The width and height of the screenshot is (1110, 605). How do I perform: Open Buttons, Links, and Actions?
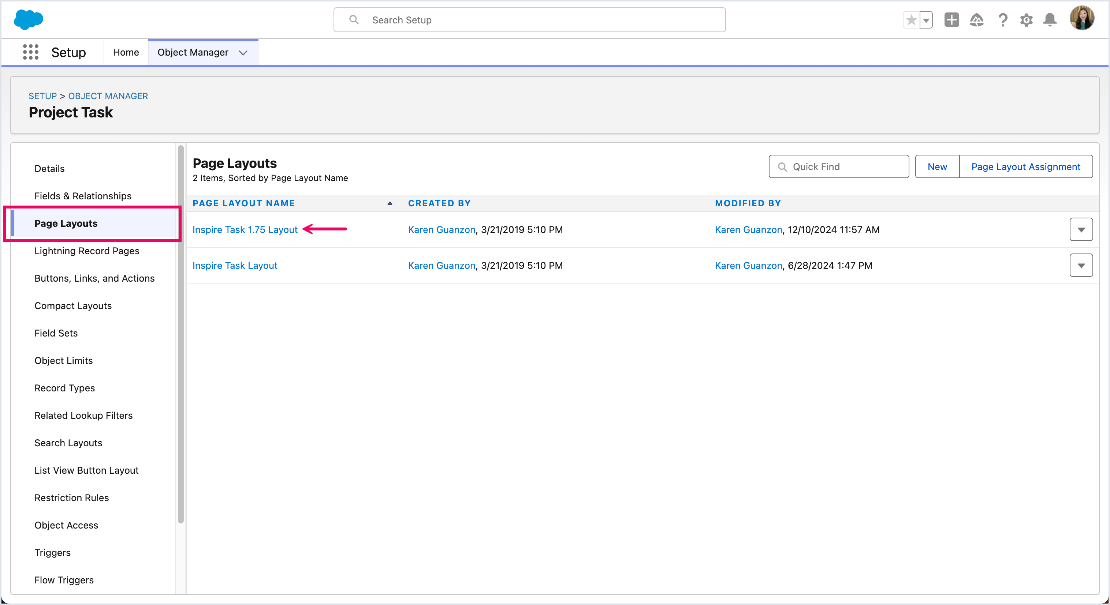[94, 278]
